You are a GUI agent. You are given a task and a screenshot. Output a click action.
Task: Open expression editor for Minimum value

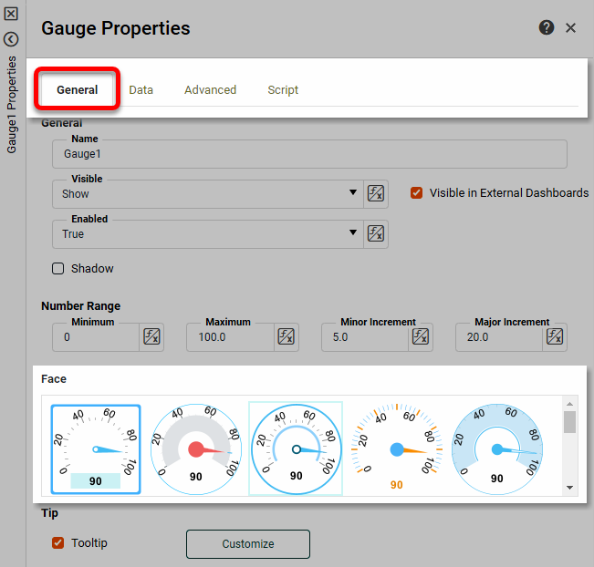[x=152, y=337]
